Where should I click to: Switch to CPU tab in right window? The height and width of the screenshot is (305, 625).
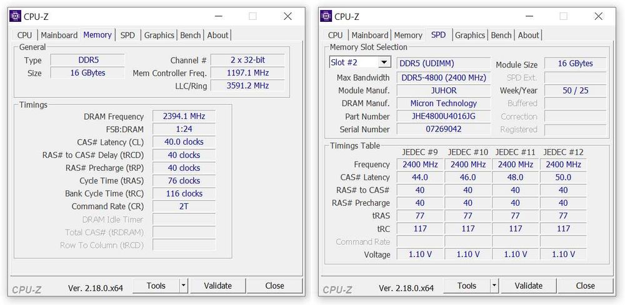[x=336, y=36]
